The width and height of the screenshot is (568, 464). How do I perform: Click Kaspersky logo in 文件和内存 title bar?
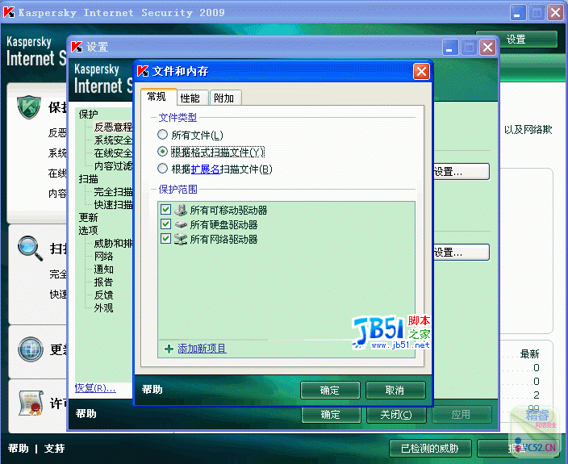click(x=143, y=71)
